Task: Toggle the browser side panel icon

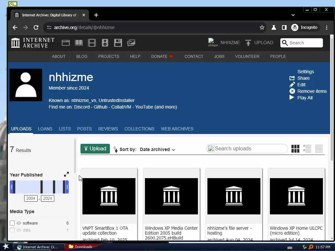Action: [284, 27]
